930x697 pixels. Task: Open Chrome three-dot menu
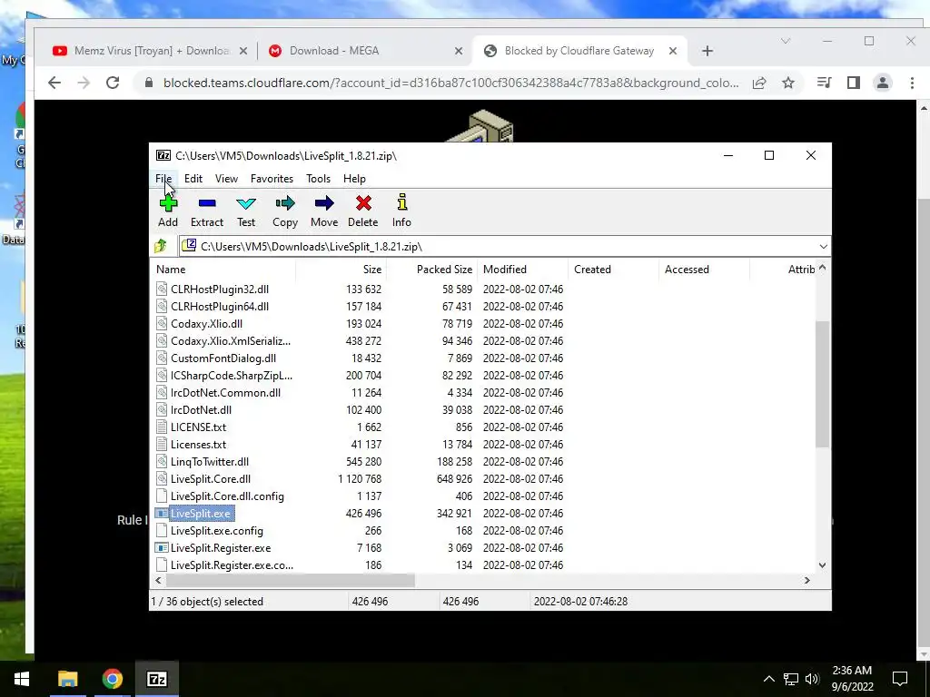click(x=912, y=83)
